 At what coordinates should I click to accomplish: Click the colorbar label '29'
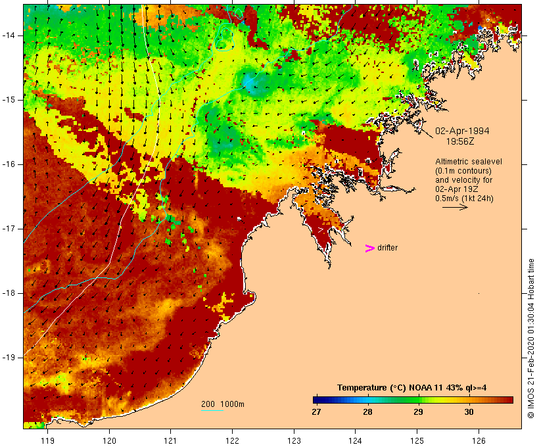[418, 412]
